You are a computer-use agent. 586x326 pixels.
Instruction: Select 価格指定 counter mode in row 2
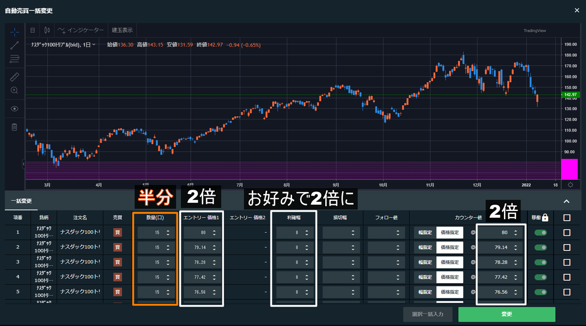pos(450,248)
